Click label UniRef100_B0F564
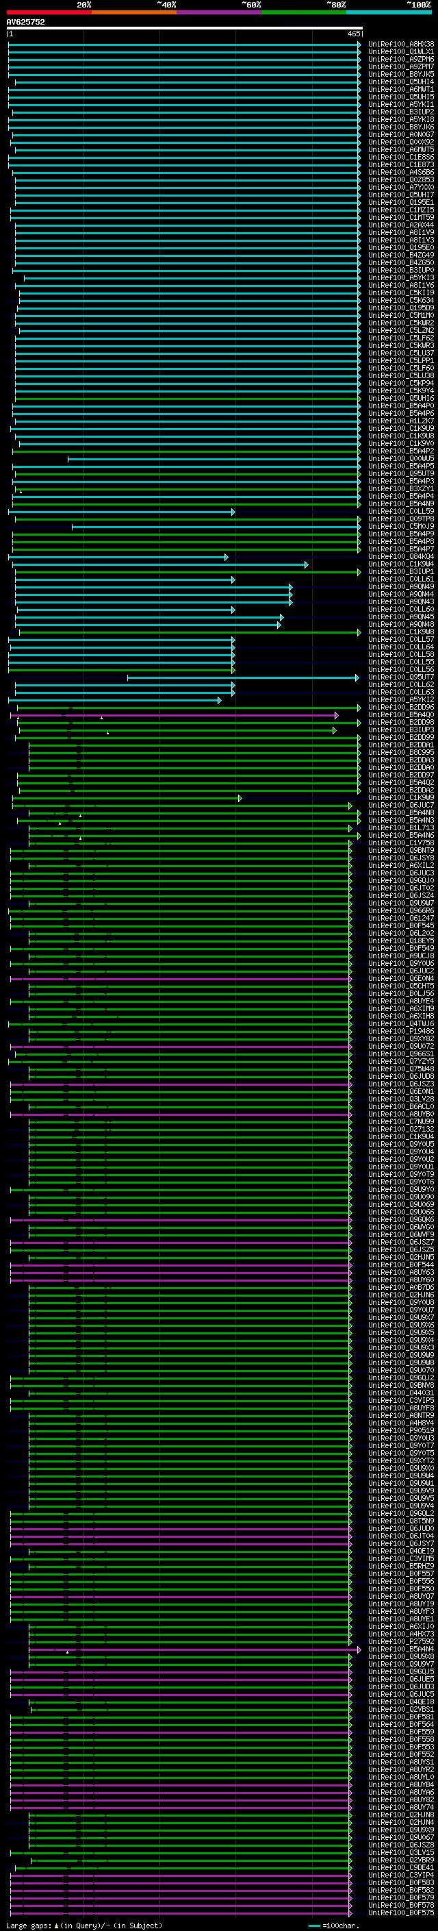438x1931 pixels. click(401, 1724)
